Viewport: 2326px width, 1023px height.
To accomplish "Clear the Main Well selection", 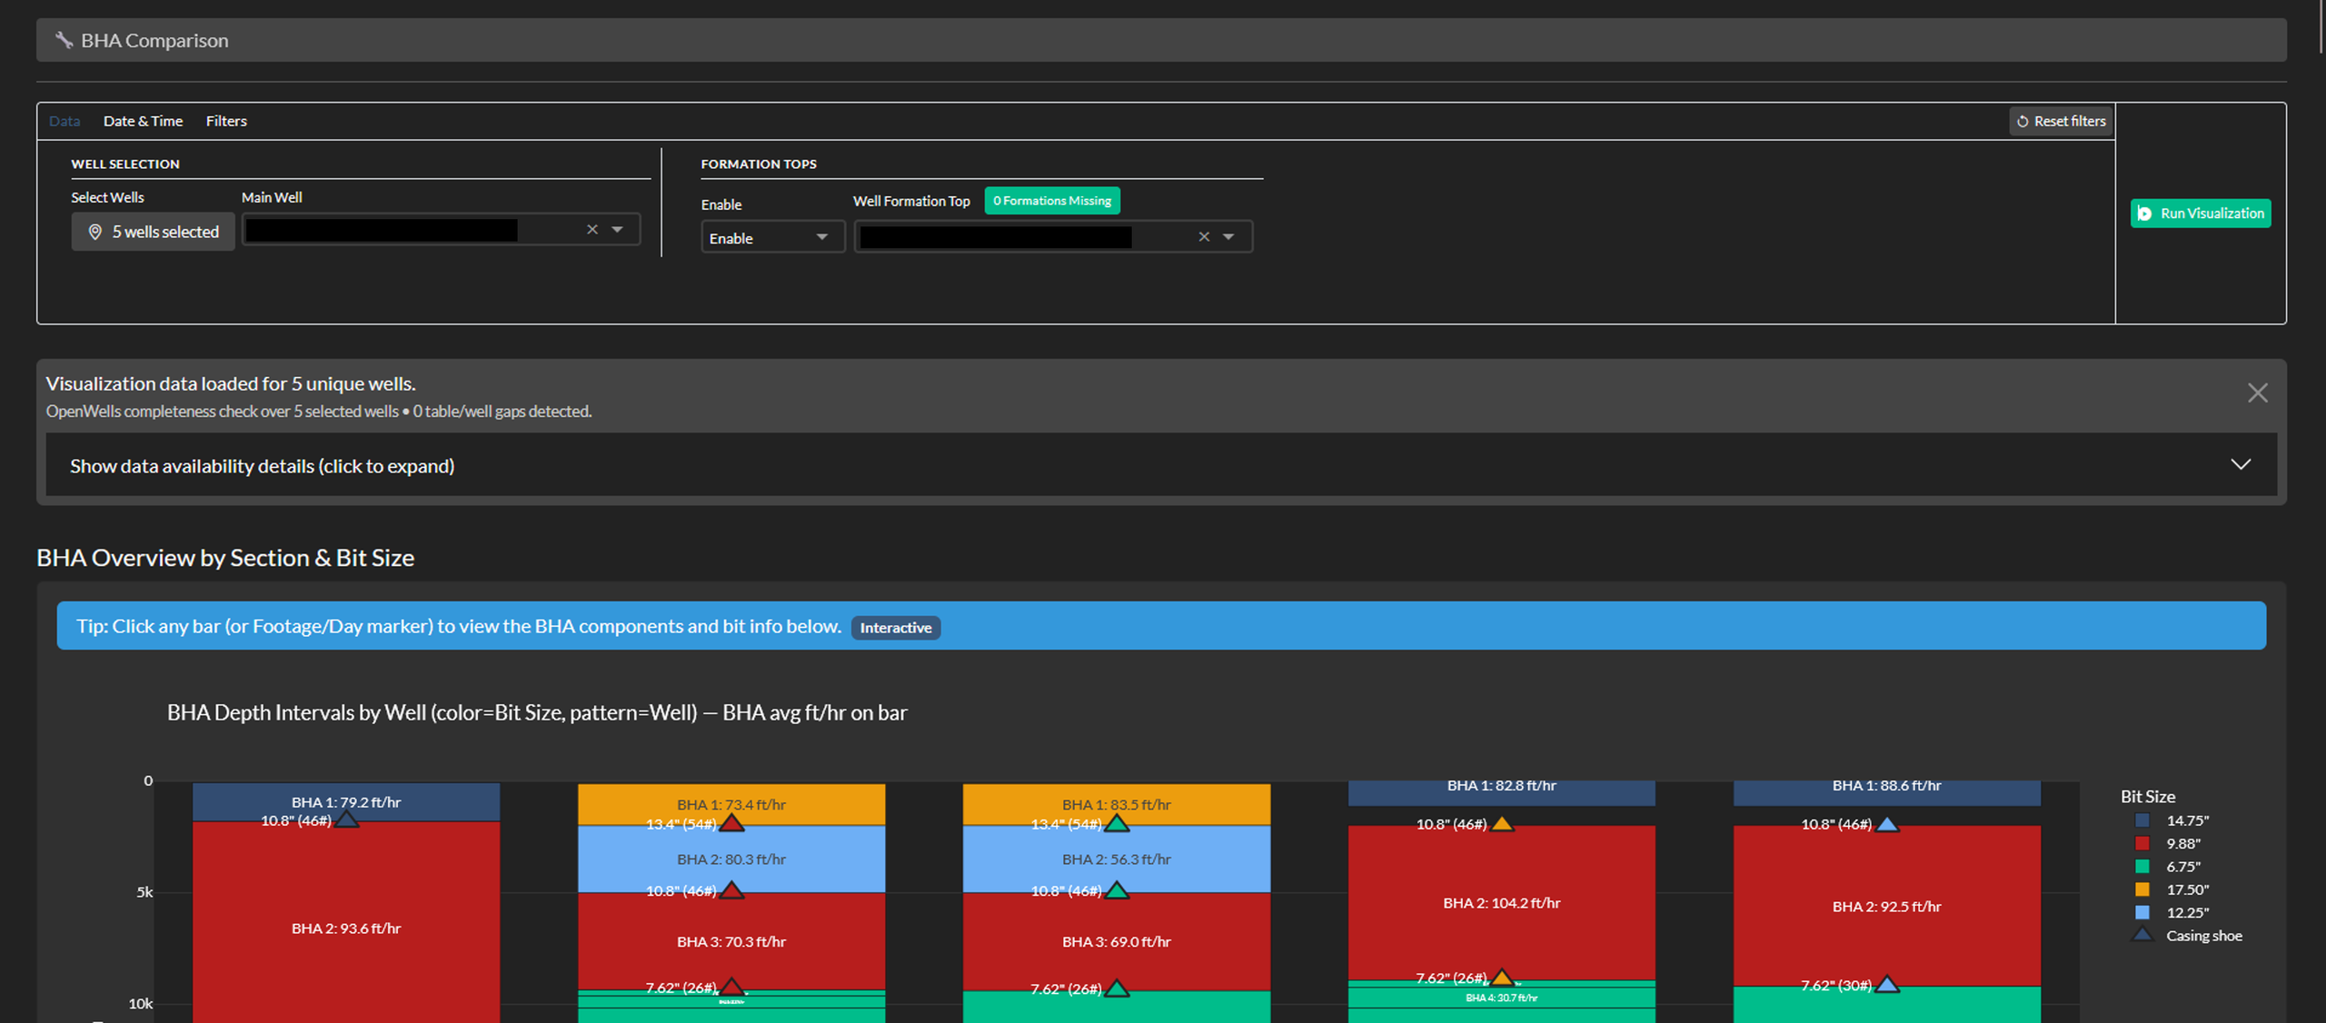I will (x=592, y=230).
